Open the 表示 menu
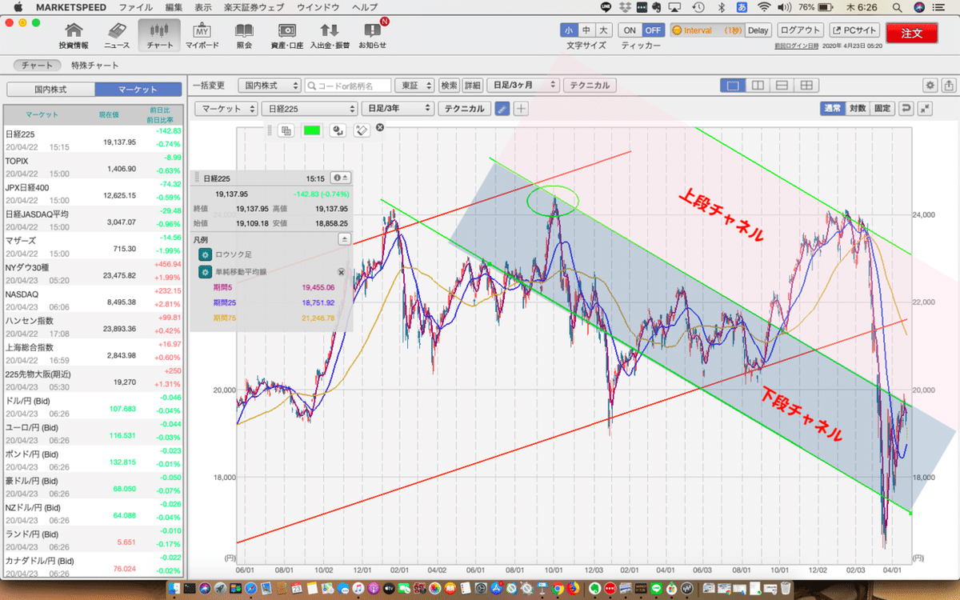This screenshot has height=600, width=960. [203, 7]
